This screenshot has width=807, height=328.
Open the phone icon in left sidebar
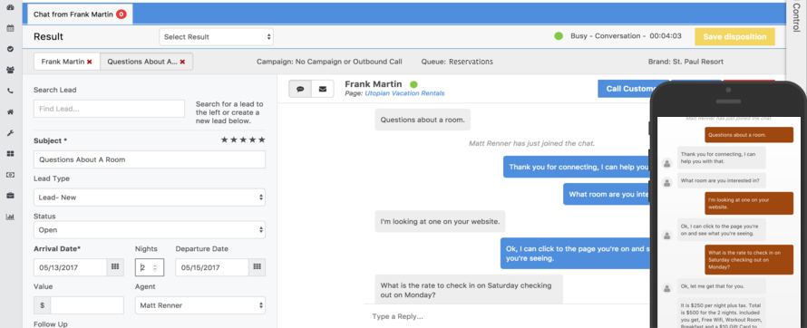(10, 91)
